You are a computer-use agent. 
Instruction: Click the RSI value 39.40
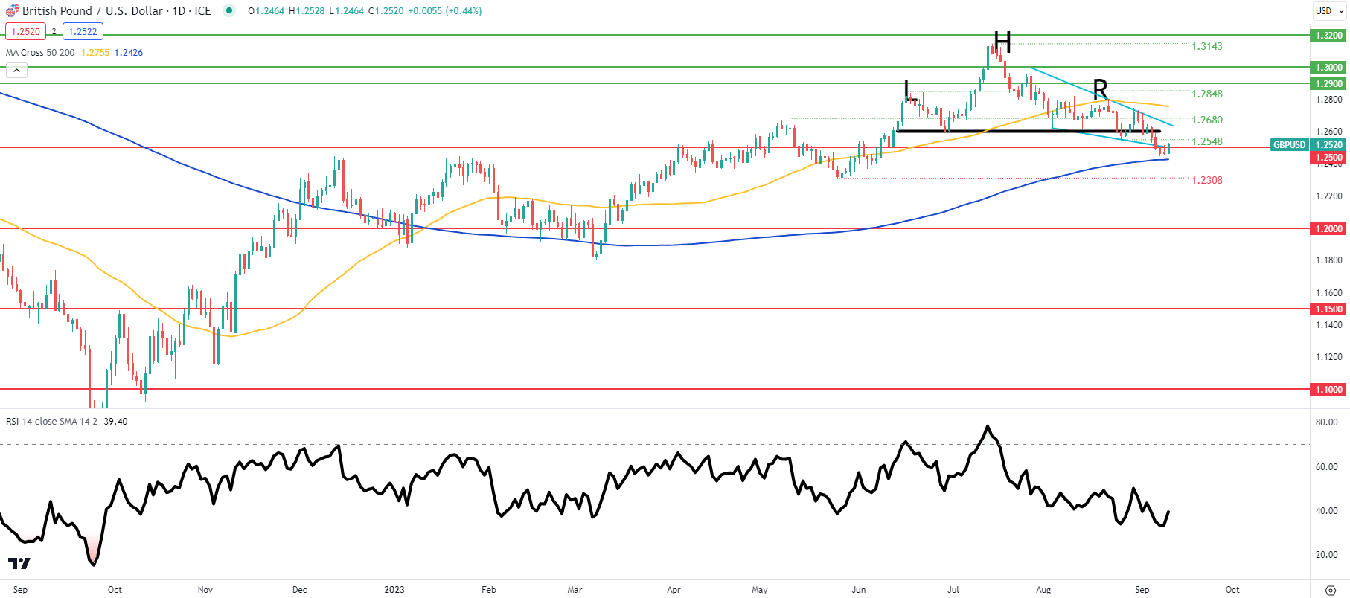click(x=115, y=421)
